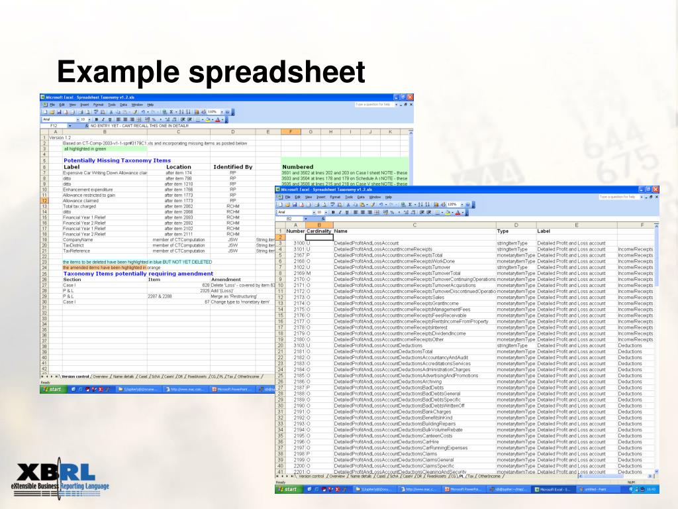The image size is (678, 509).
Task: Open font size 10 dropdown in front Excel
Action: click(326, 212)
